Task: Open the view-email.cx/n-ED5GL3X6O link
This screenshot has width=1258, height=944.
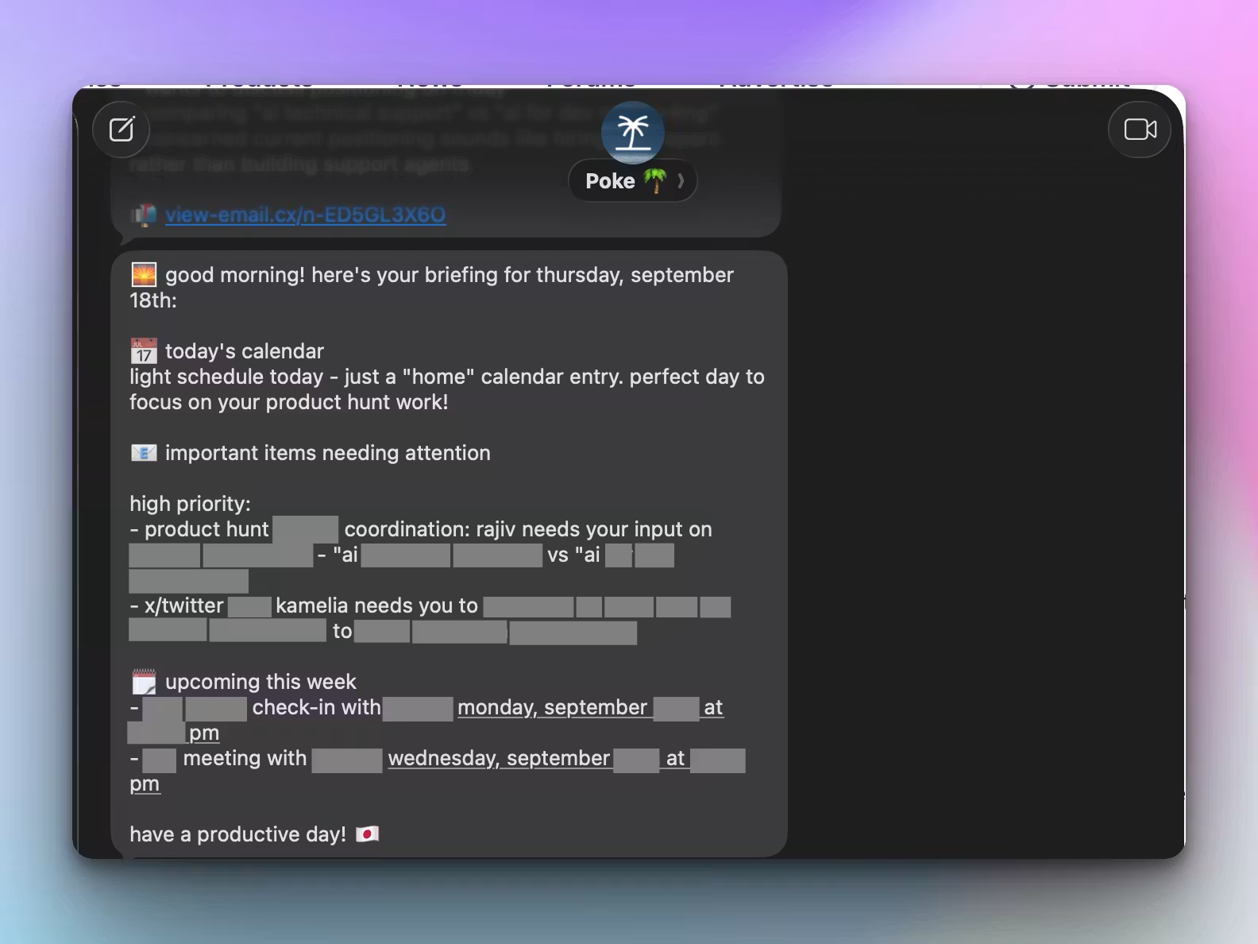Action: [306, 215]
